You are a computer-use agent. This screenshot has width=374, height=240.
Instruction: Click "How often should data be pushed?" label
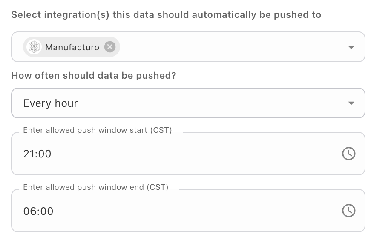pyautogui.click(x=94, y=76)
